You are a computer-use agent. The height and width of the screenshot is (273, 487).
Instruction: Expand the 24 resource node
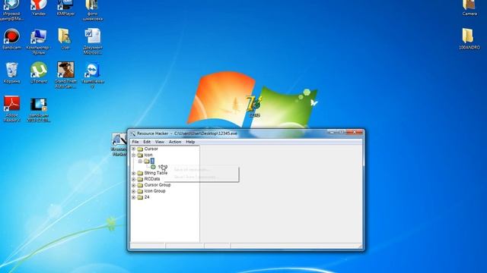134,197
